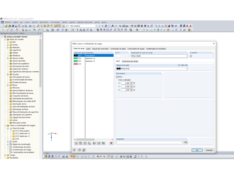Click the Excel export icon in the table toolbar

pos(127,157)
